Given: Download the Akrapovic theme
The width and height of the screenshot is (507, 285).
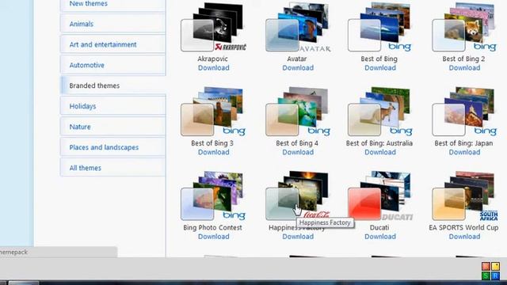Looking at the screenshot, I should (x=213, y=68).
